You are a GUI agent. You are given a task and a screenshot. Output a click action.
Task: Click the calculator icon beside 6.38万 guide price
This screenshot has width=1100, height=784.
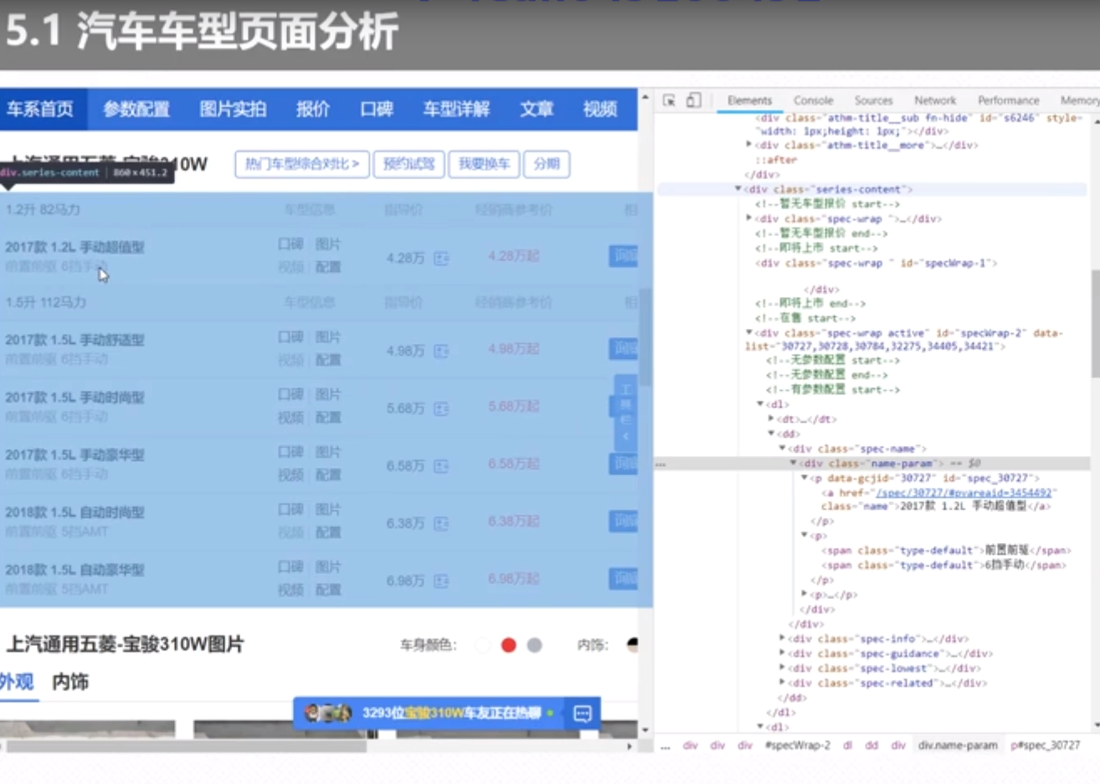point(441,524)
